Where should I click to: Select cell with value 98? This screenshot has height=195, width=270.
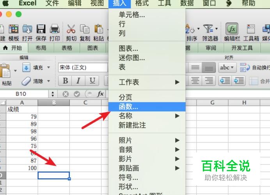tap(22, 131)
